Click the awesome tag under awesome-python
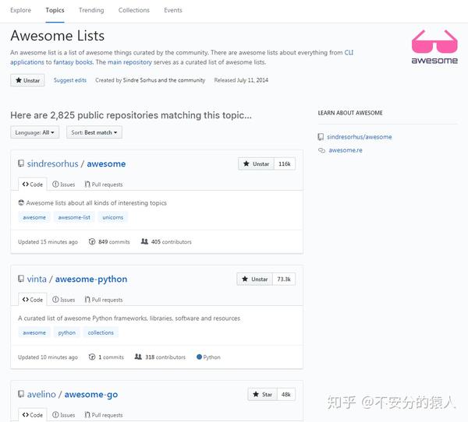This screenshot has height=422, width=468. point(34,332)
